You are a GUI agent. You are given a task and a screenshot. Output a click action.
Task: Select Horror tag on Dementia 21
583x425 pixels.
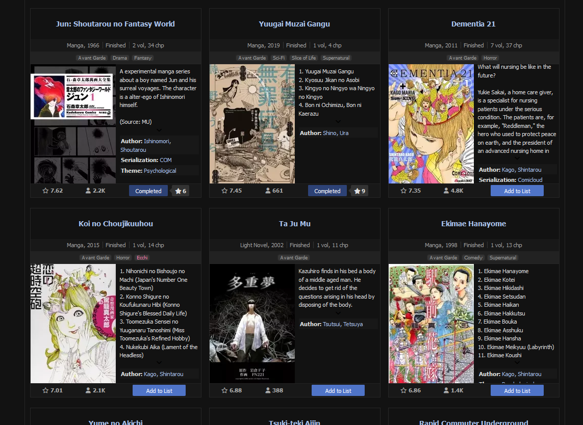click(490, 58)
